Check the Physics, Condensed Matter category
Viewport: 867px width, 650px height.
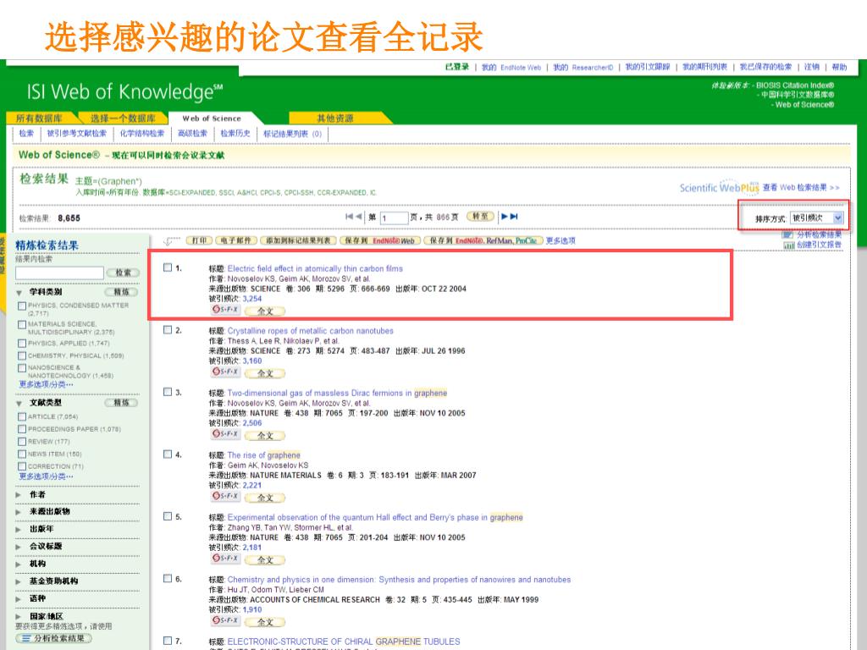pyautogui.click(x=22, y=306)
